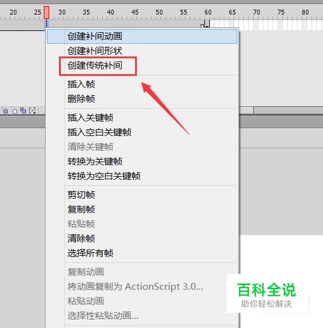Select 插入关键帧 menu entry
The height and width of the screenshot is (328, 323).
142,118
